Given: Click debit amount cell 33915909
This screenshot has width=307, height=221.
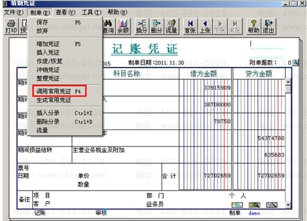Looking at the screenshot, I should tap(205, 88).
